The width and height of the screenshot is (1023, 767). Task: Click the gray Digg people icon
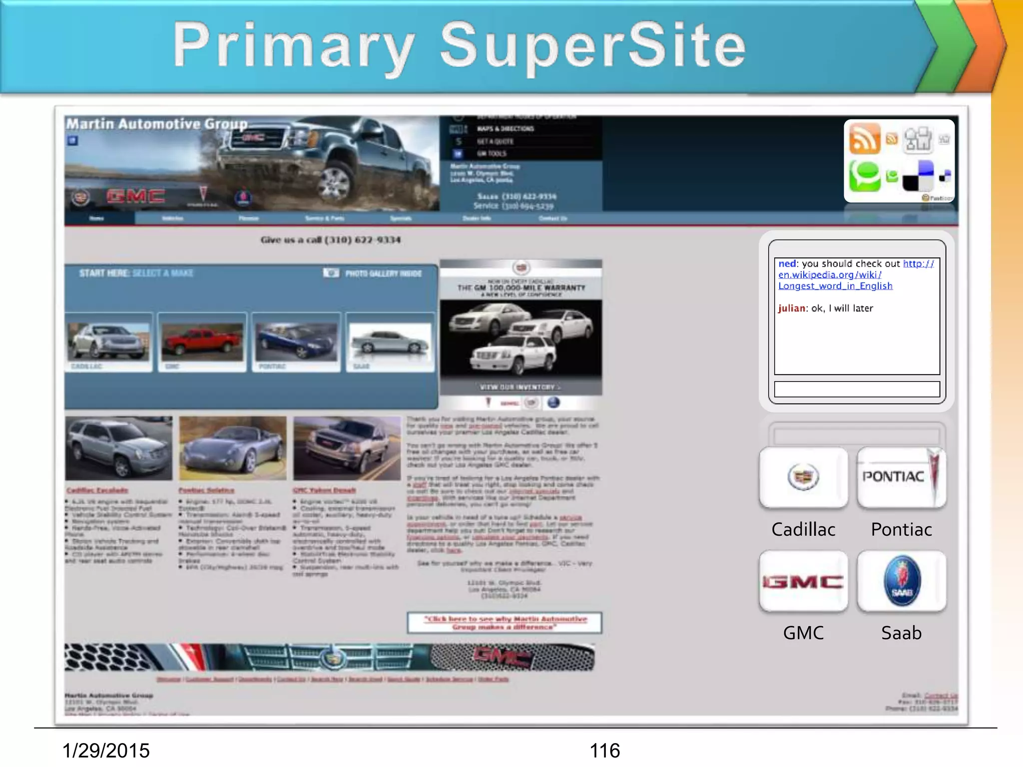click(x=918, y=139)
